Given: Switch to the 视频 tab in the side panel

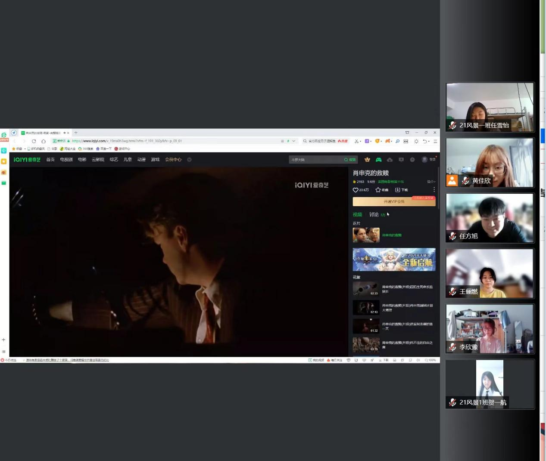Looking at the screenshot, I should (358, 214).
